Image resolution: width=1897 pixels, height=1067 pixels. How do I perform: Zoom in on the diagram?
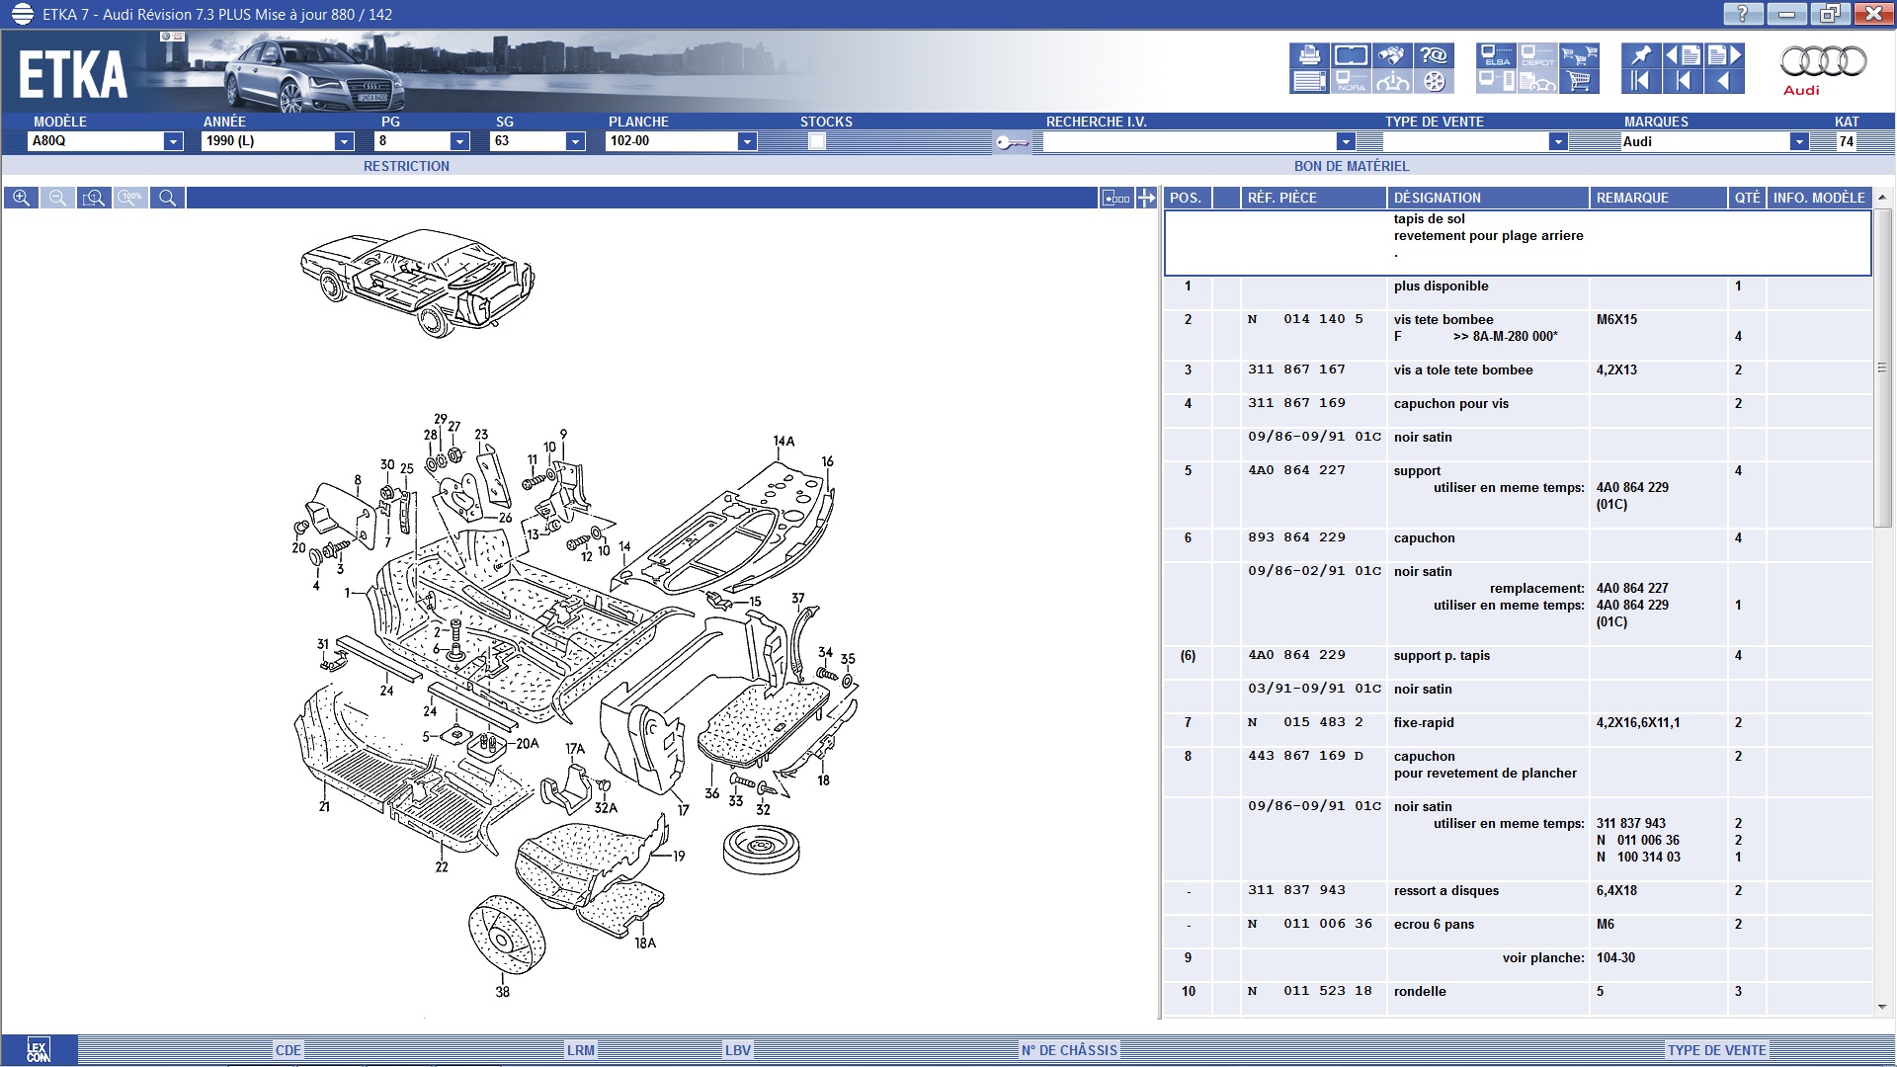coord(22,198)
